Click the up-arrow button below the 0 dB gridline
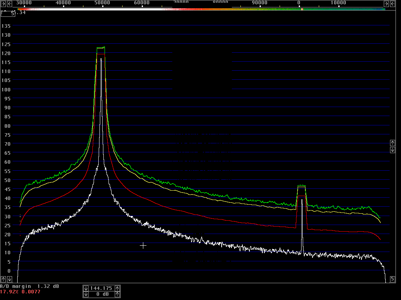 3,279
